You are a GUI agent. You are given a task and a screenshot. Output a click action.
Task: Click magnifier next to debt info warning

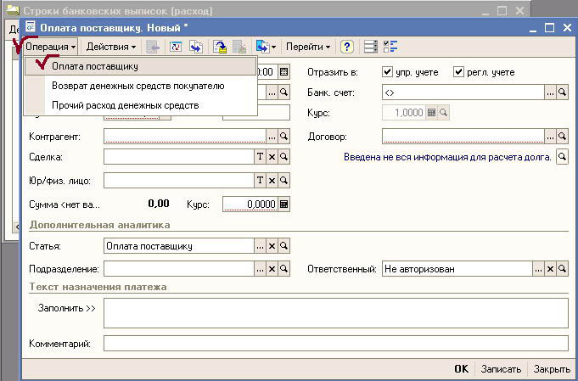click(562, 157)
